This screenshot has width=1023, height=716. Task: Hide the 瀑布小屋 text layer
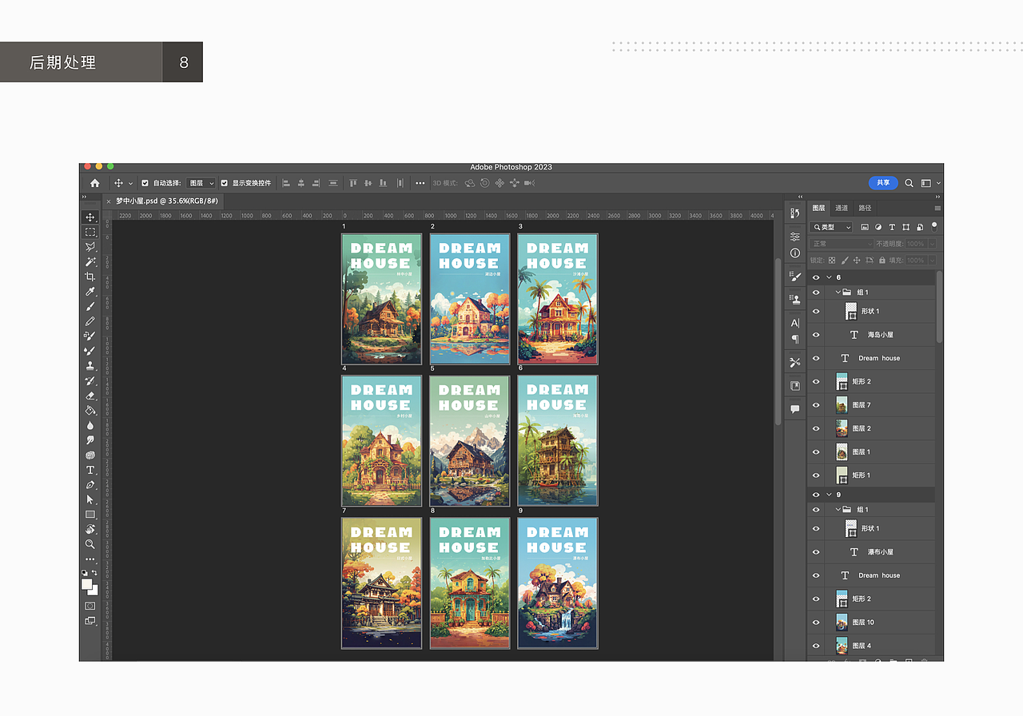click(816, 552)
